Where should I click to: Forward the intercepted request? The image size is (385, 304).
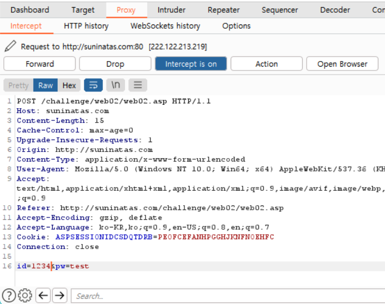39,64
